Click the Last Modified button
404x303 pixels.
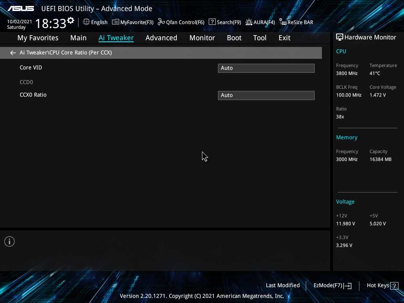[282, 285]
